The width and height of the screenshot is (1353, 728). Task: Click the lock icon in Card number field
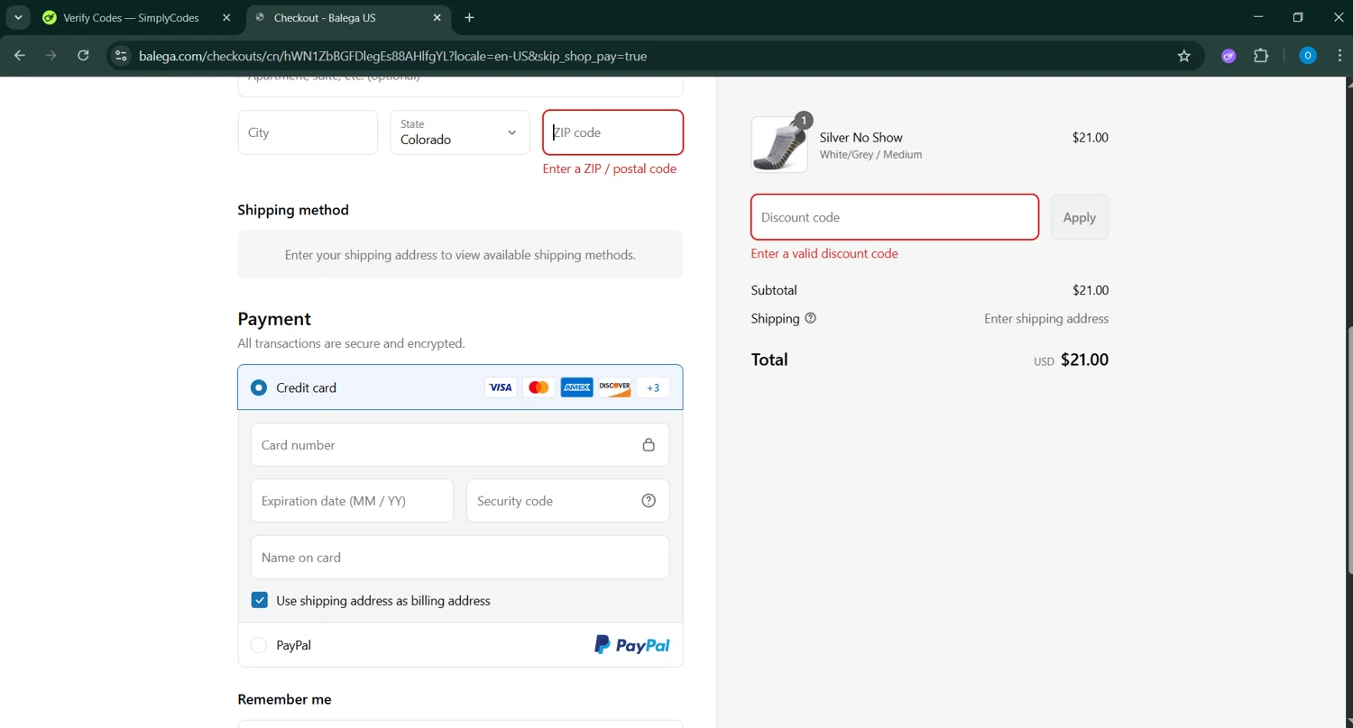click(649, 445)
